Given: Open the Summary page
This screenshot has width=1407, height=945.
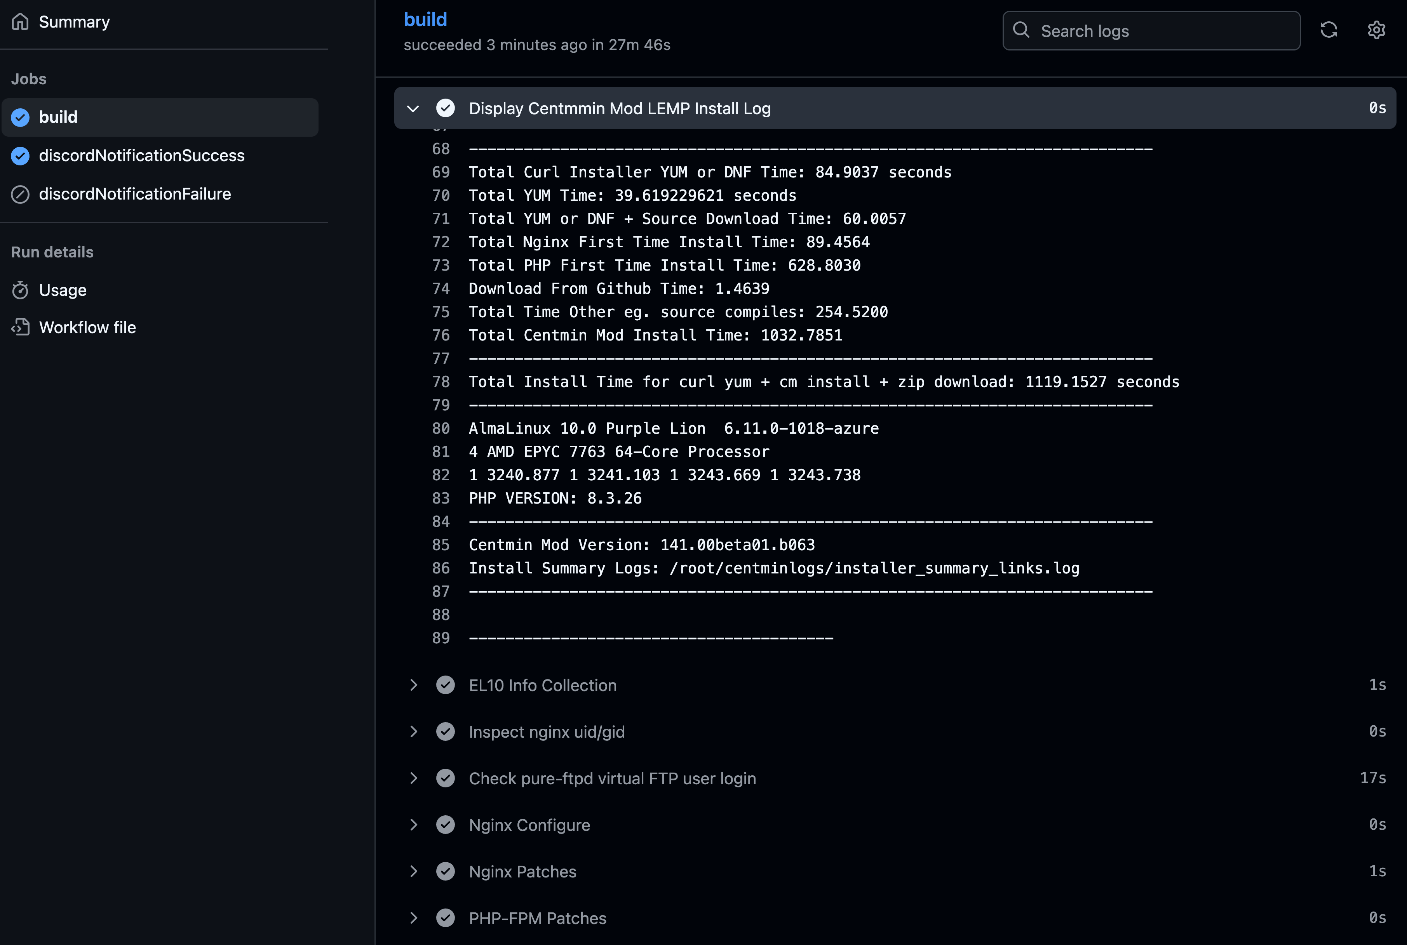Looking at the screenshot, I should (x=74, y=22).
